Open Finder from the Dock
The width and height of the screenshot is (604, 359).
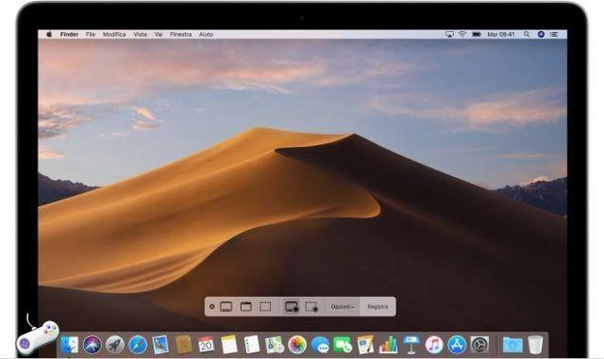(x=71, y=345)
